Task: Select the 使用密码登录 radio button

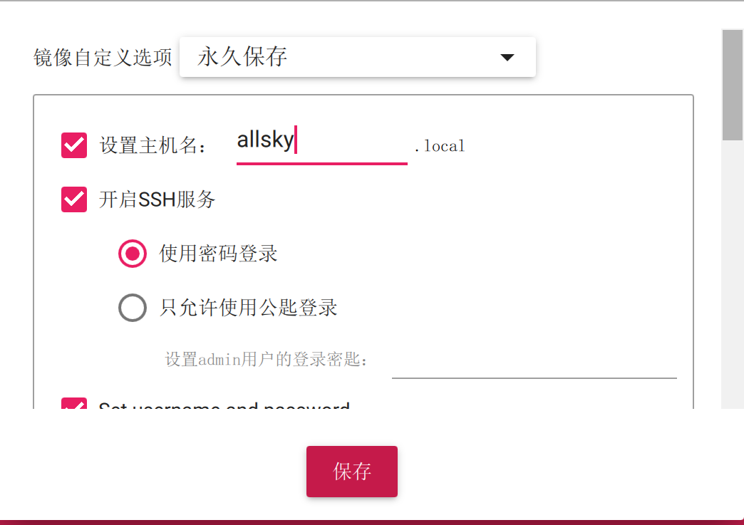Action: 133,254
